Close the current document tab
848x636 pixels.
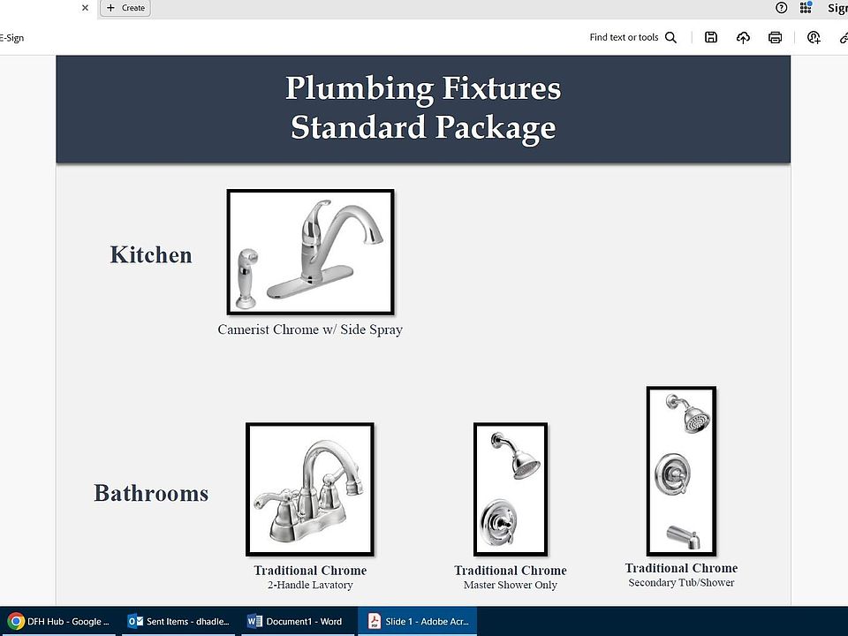(x=85, y=8)
